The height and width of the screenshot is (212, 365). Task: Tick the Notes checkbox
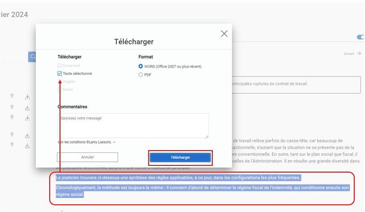click(x=60, y=90)
